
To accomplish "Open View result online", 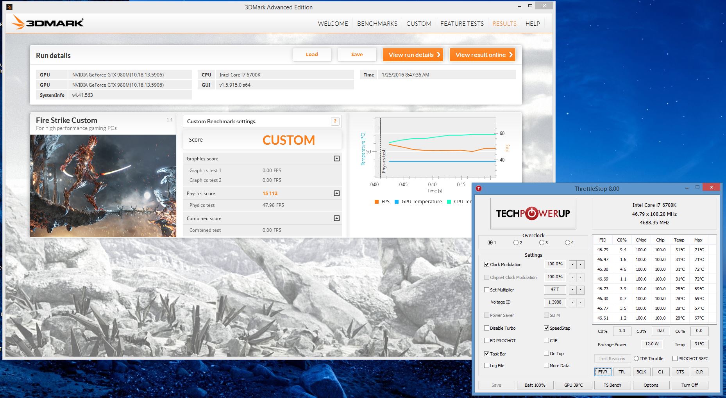I will pyautogui.click(x=483, y=55).
